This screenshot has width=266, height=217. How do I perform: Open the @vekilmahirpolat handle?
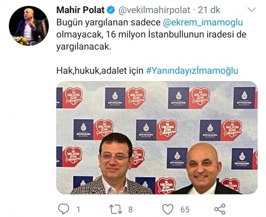click(x=154, y=10)
